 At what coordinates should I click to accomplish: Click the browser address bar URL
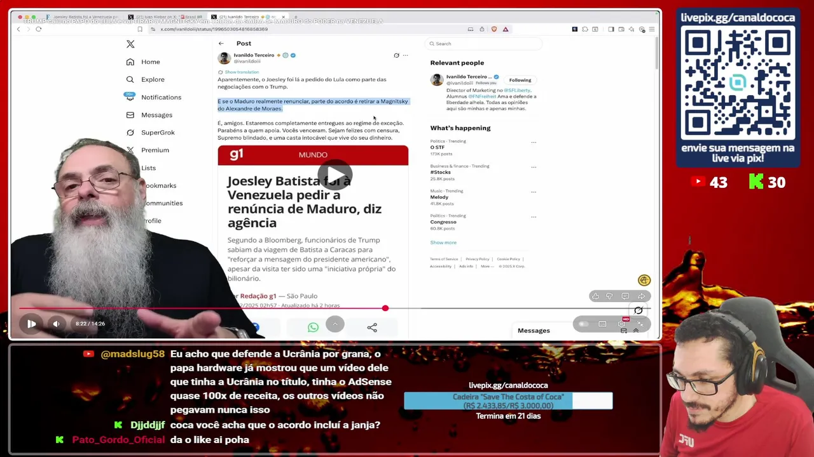214,29
